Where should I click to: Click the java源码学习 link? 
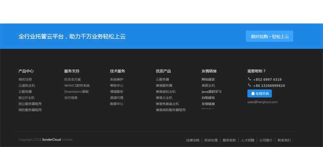[211, 92]
